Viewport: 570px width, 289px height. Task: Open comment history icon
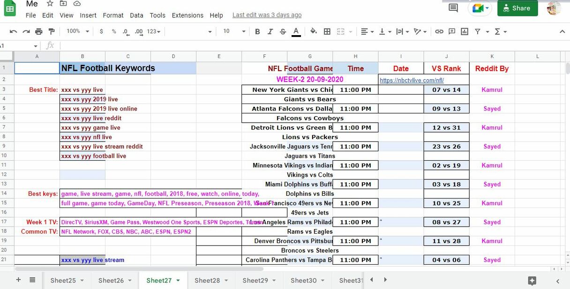(x=453, y=8)
